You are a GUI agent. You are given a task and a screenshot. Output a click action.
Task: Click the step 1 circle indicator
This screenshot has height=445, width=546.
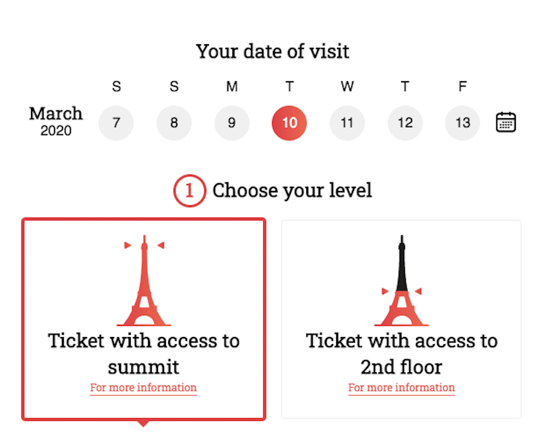(x=189, y=190)
